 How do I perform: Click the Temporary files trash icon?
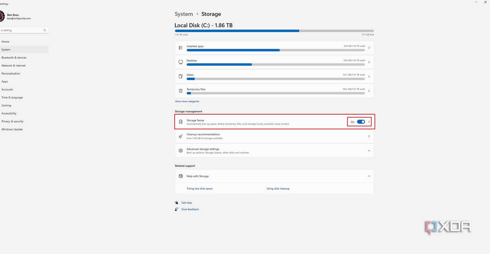(181, 91)
